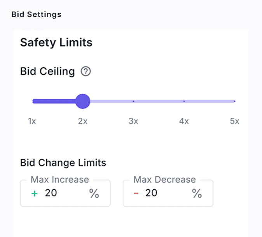Click the red minus icon in Max Decrease
262x237 pixels.
[136, 193]
